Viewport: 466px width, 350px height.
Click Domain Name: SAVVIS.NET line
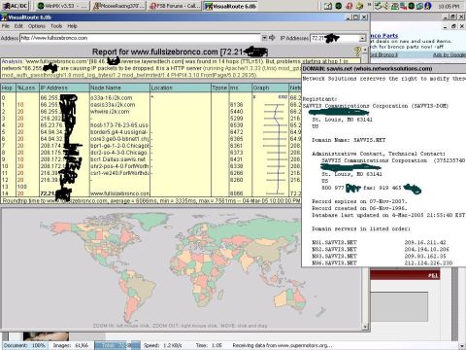(349, 140)
